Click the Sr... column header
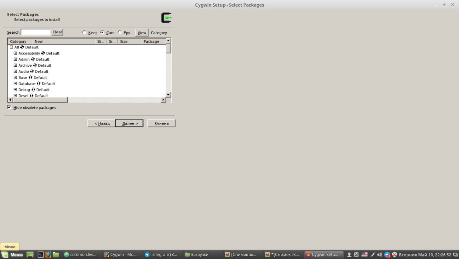Viewport: 459px width, 259px height. (112, 42)
